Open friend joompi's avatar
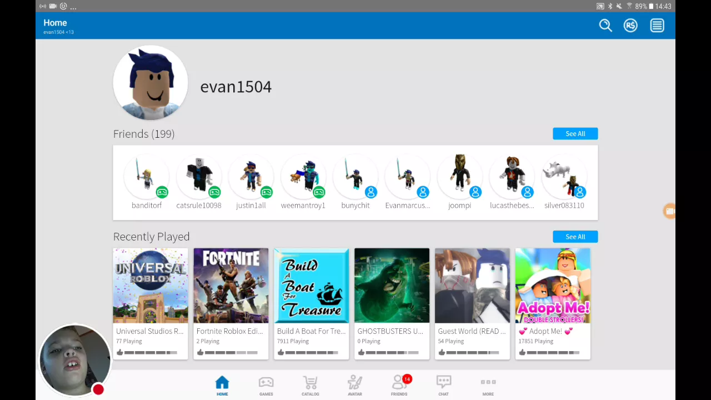 460,176
